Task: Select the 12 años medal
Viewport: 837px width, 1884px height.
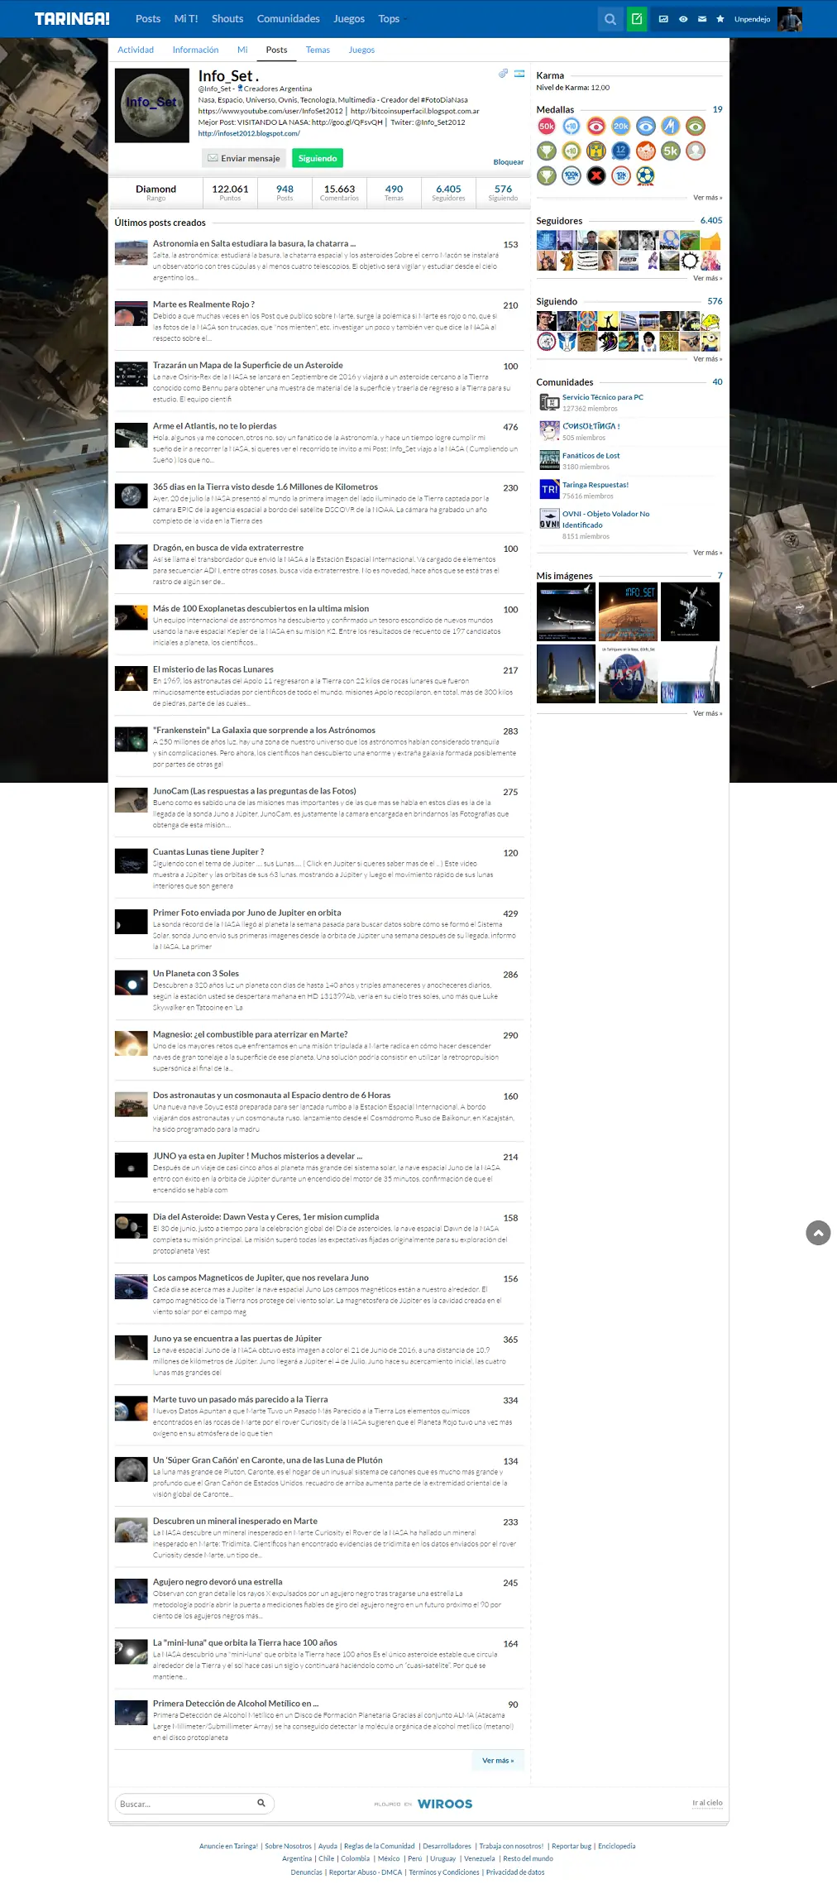Action: pyautogui.click(x=621, y=151)
